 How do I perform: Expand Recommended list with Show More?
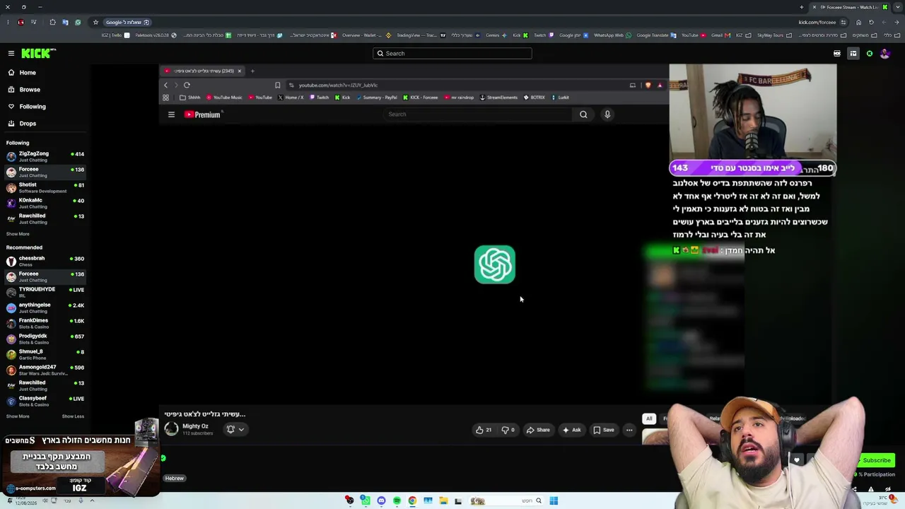(18, 416)
